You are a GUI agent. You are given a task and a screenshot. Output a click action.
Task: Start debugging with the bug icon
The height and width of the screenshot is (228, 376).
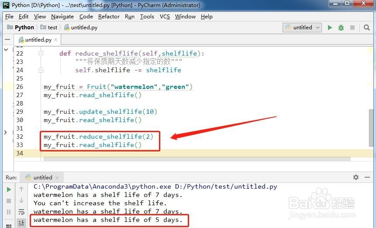point(341,28)
